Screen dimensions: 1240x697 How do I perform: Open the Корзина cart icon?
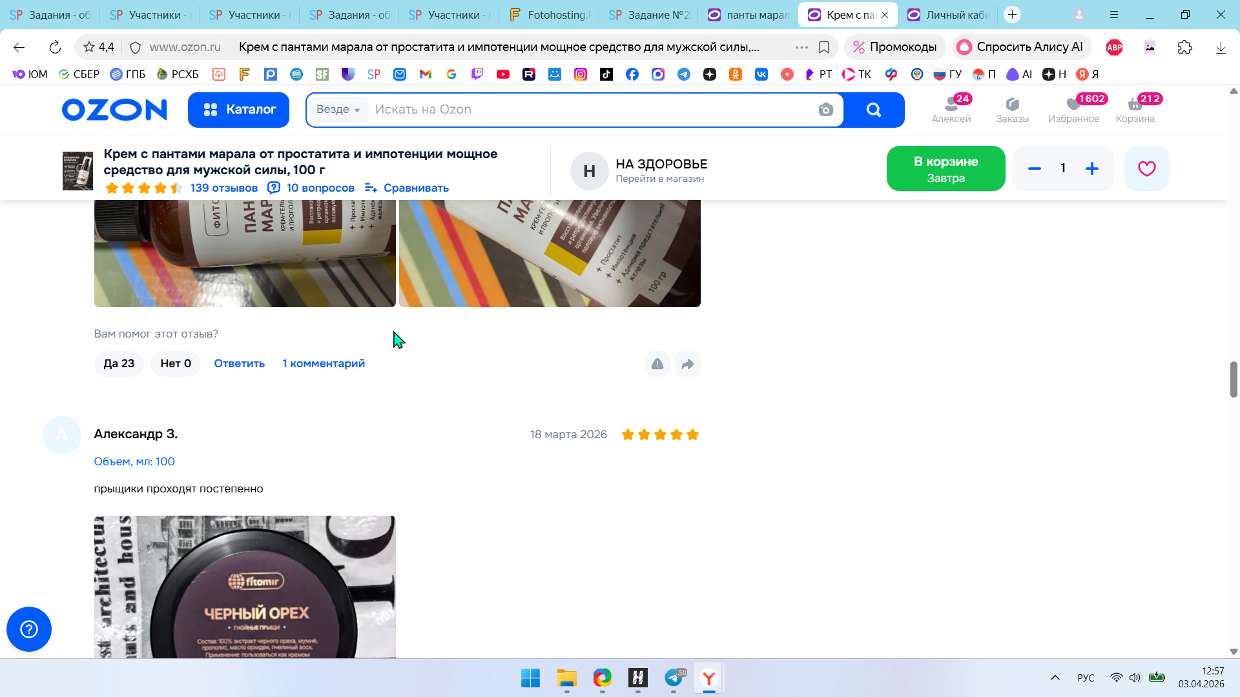tap(1135, 109)
